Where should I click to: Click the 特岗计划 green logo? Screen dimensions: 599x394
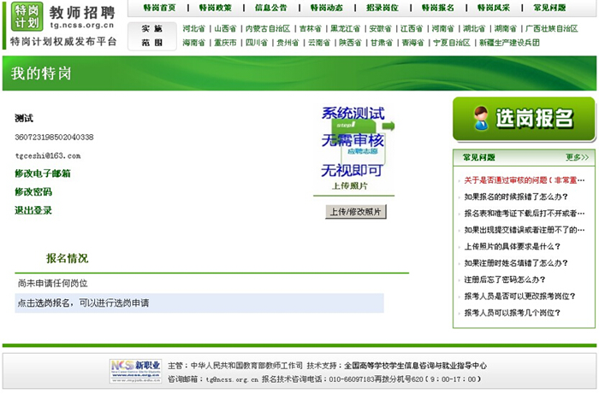click(x=24, y=17)
